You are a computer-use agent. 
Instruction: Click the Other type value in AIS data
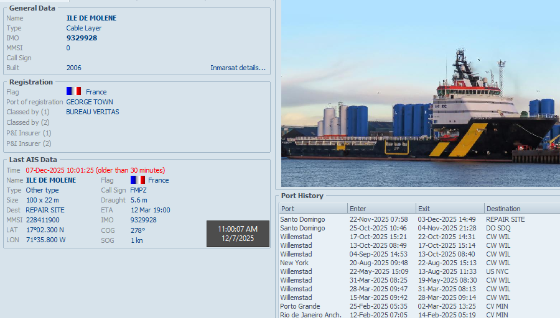(x=42, y=190)
